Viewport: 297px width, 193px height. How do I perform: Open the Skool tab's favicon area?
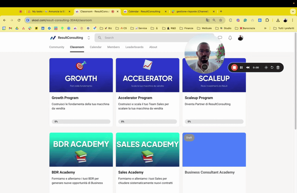[x=77, y=12]
